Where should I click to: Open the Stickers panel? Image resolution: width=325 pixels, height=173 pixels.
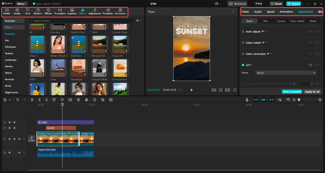[38, 11]
